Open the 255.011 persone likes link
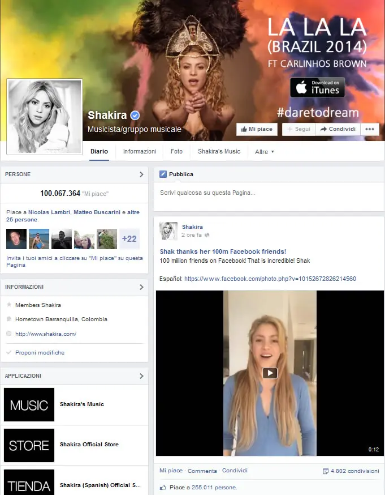385x495 pixels. tap(214, 488)
